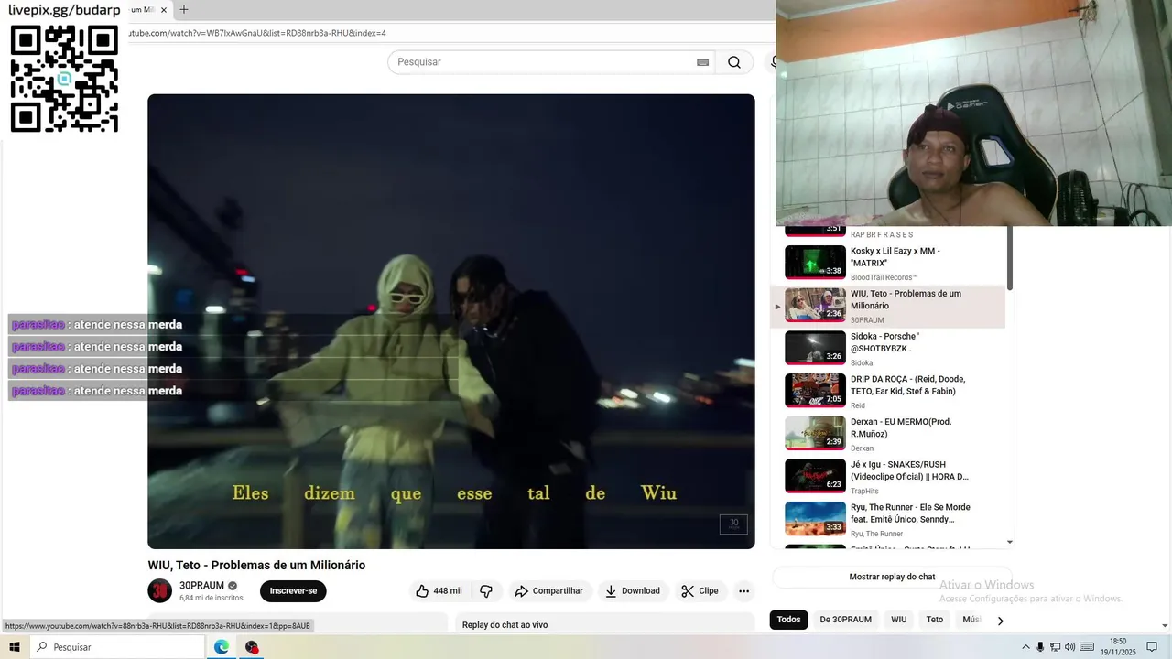Open the three-dot more actions menu
1172x659 pixels.
tap(743, 591)
